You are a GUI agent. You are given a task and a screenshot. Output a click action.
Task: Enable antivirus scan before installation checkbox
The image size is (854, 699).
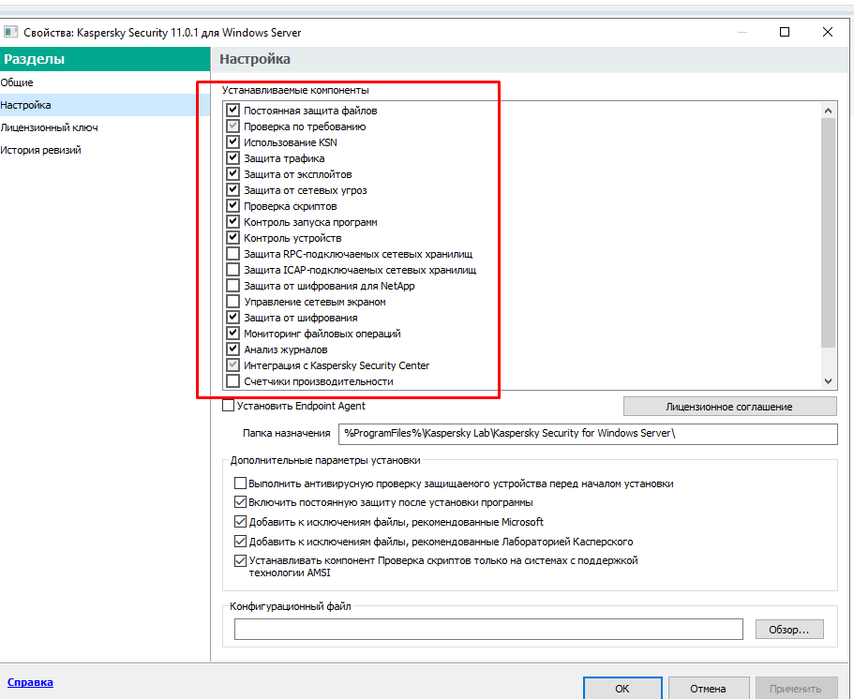tap(240, 483)
